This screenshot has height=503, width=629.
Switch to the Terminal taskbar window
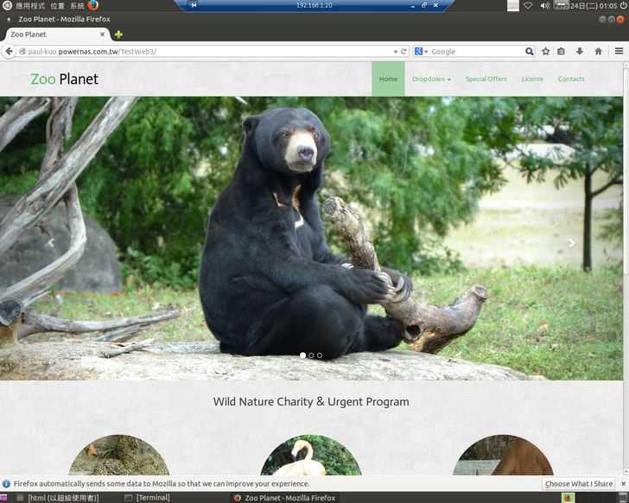(148, 498)
